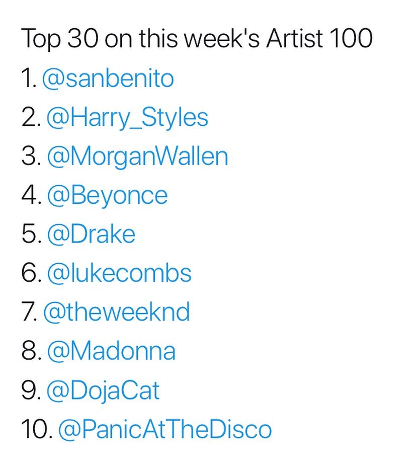
Task: Visit the @MorganWallen profile link
Action: click(x=137, y=156)
